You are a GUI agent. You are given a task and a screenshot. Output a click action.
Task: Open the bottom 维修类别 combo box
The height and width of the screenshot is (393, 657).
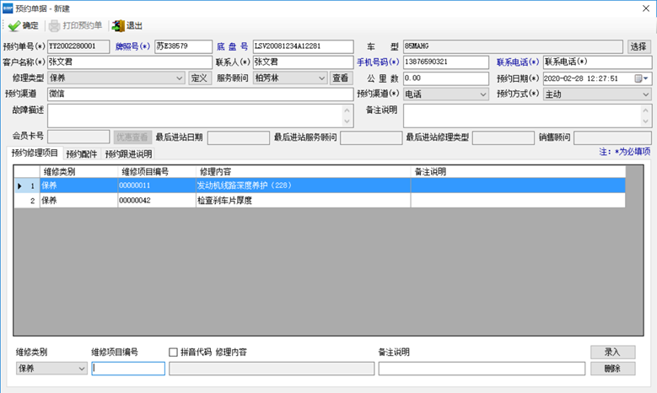tap(81, 369)
